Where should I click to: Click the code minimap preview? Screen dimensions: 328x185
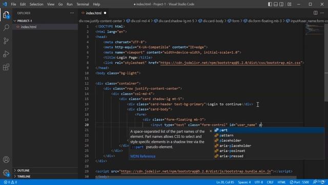coord(314,30)
